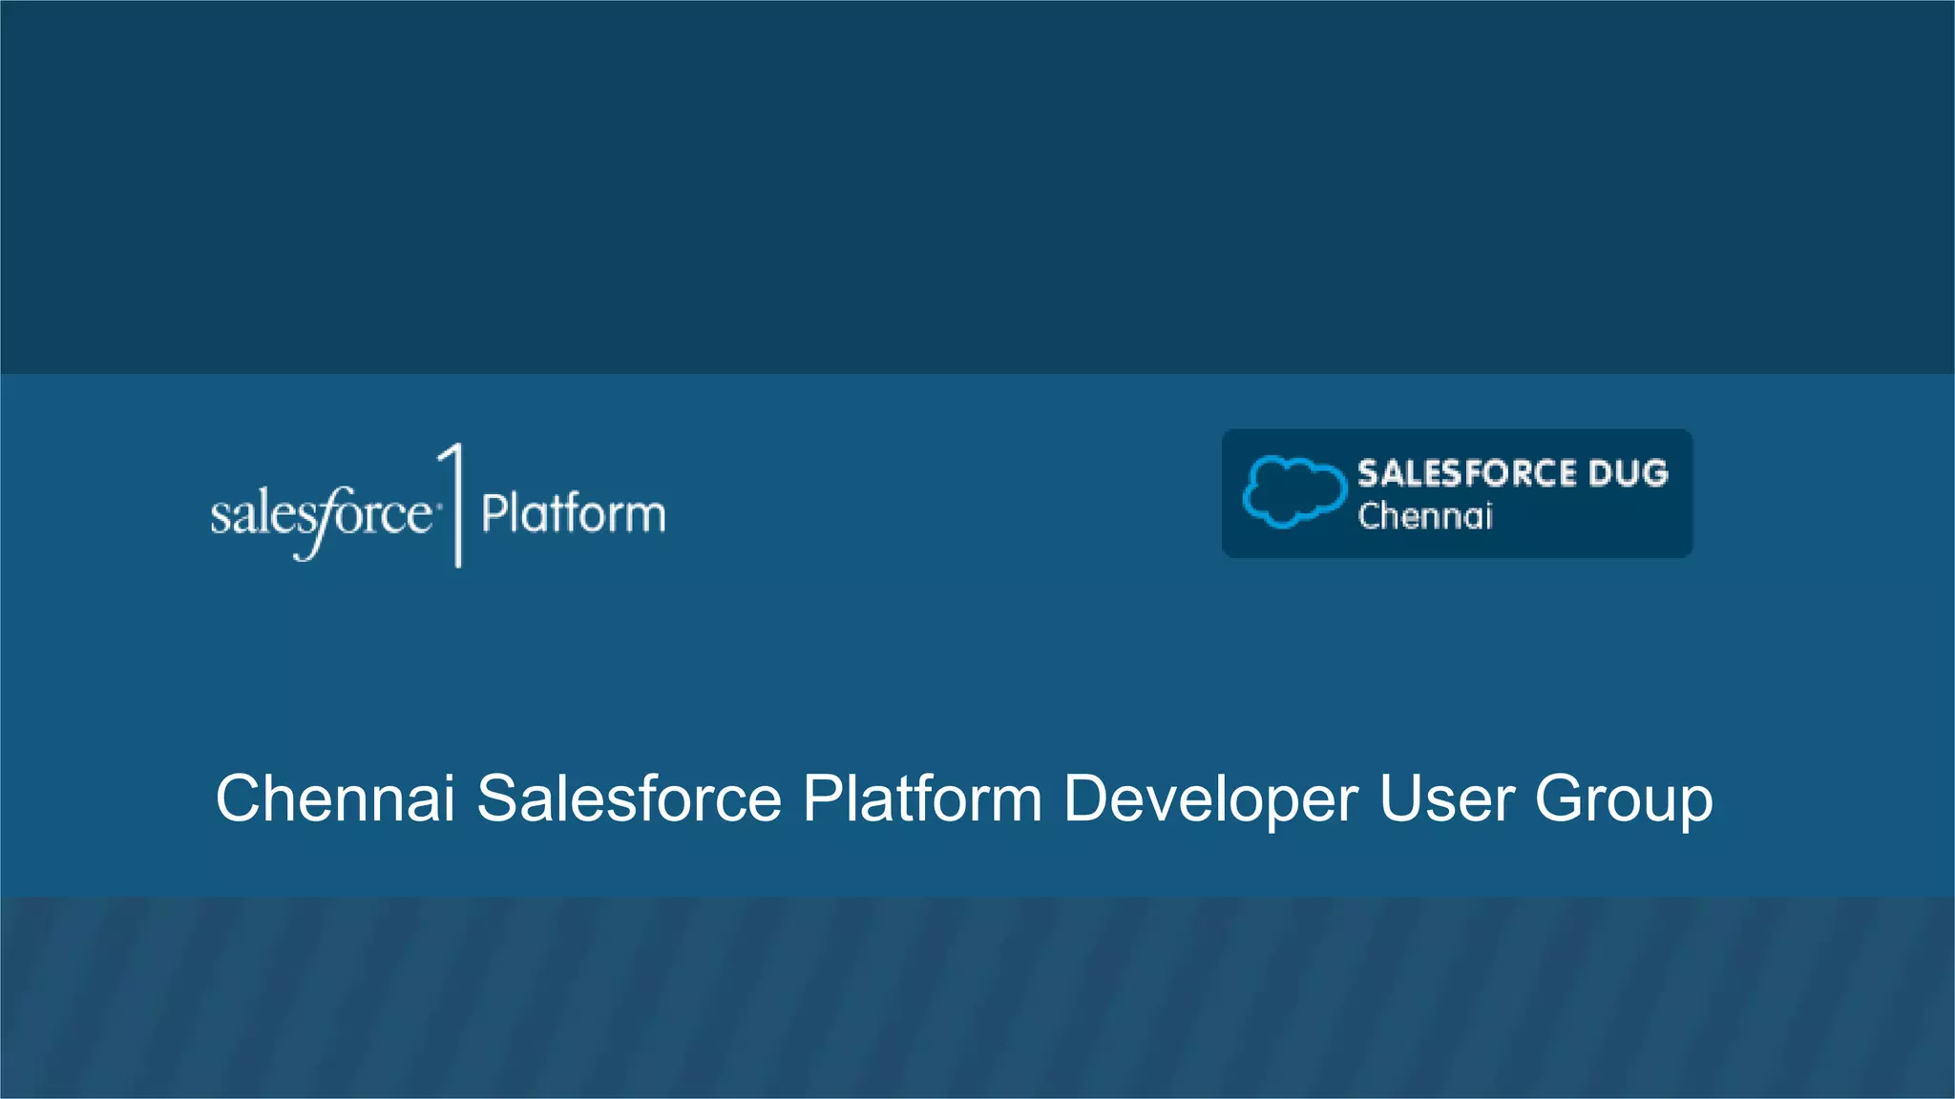Screen dimensions: 1955x1099
Task: Click the word User in slide title
Action: (1446, 798)
